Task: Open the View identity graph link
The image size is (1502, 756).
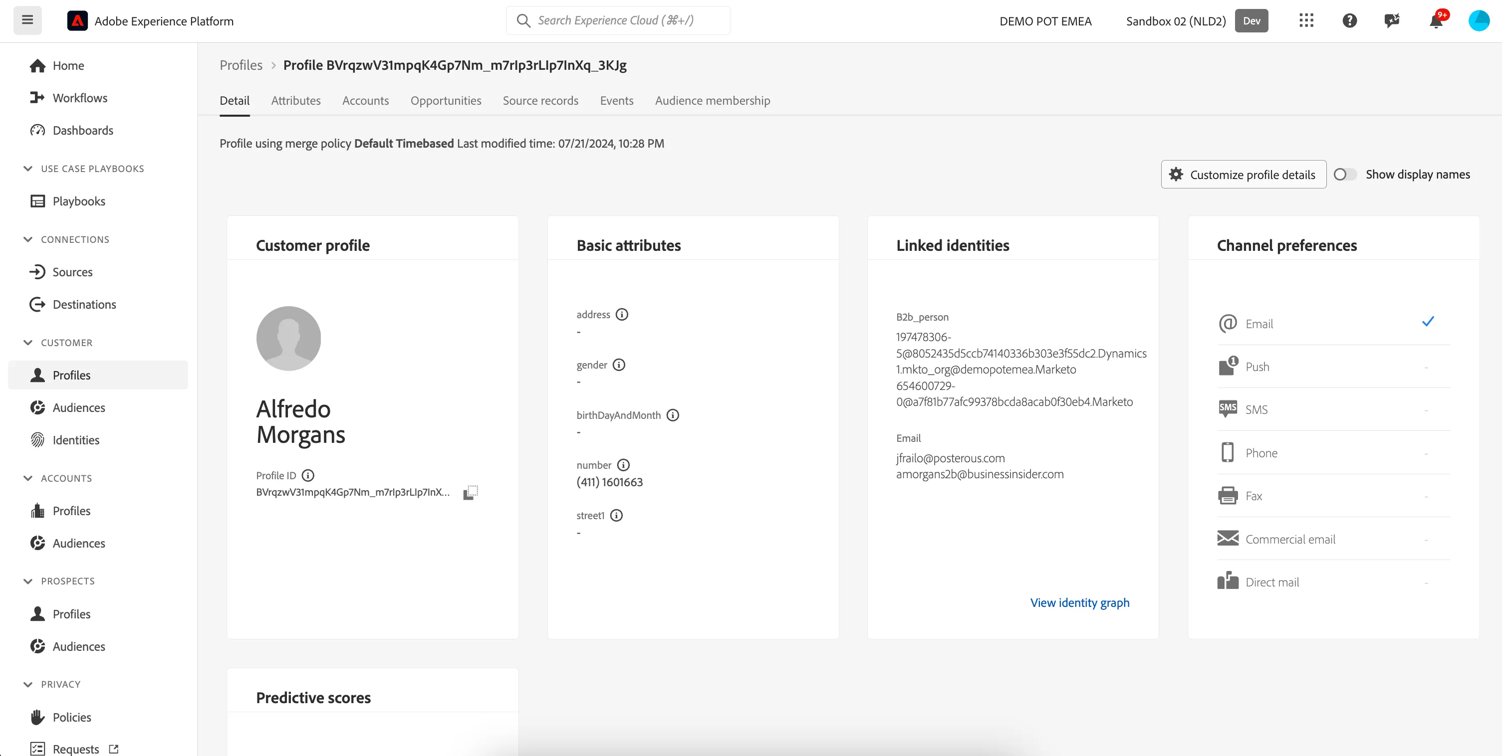Action: coord(1079,603)
